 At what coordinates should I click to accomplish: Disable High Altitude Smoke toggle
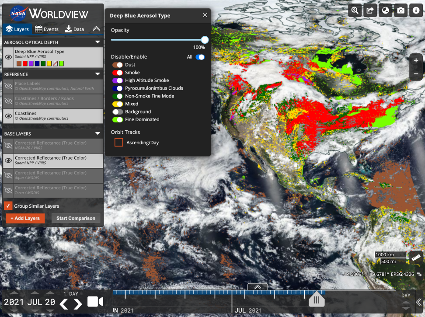tap(117, 80)
